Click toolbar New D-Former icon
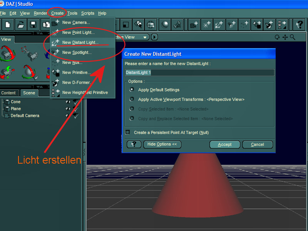 coord(269,25)
